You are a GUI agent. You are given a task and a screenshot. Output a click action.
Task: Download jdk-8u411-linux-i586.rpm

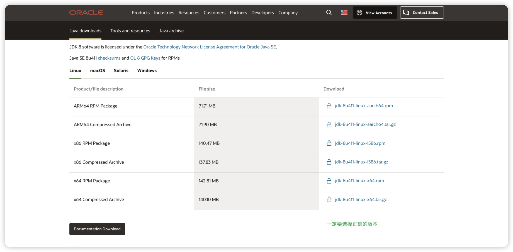[360, 143]
